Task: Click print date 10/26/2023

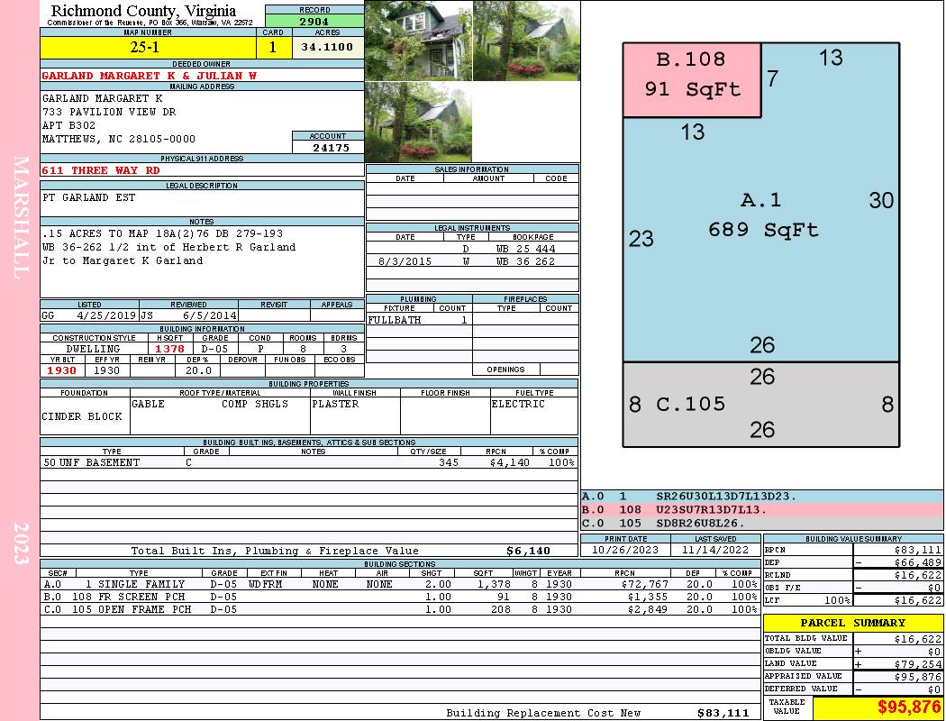Action: pyautogui.click(x=625, y=550)
